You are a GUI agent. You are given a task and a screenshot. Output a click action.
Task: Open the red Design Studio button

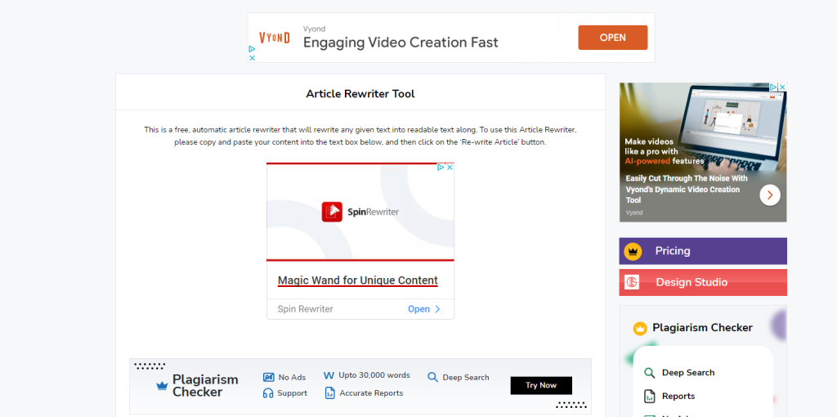point(703,282)
